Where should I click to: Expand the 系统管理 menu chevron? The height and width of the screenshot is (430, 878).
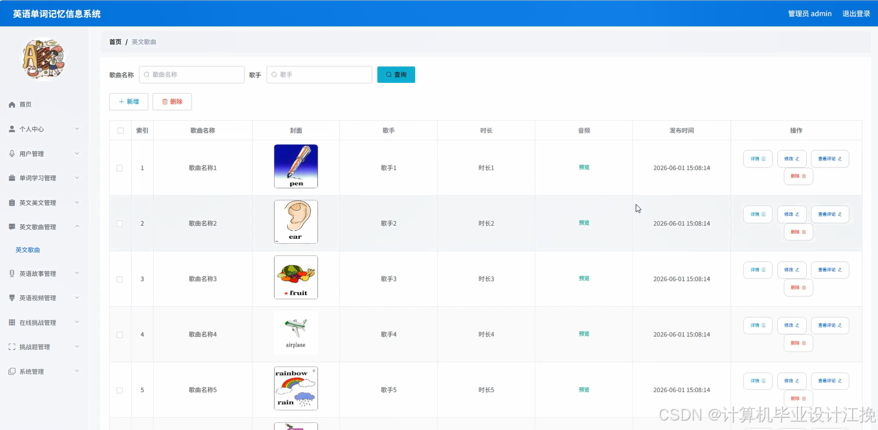(77, 371)
